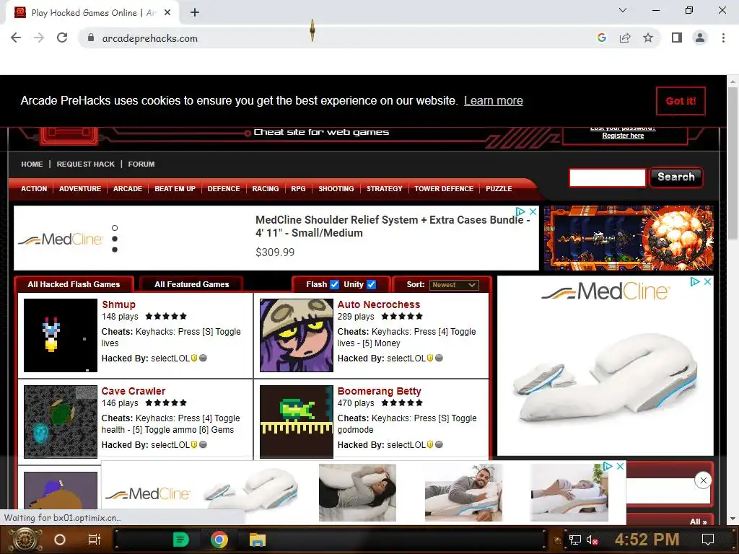The width and height of the screenshot is (739, 554).
Task: View site info via the lock icon
Action: click(91, 38)
